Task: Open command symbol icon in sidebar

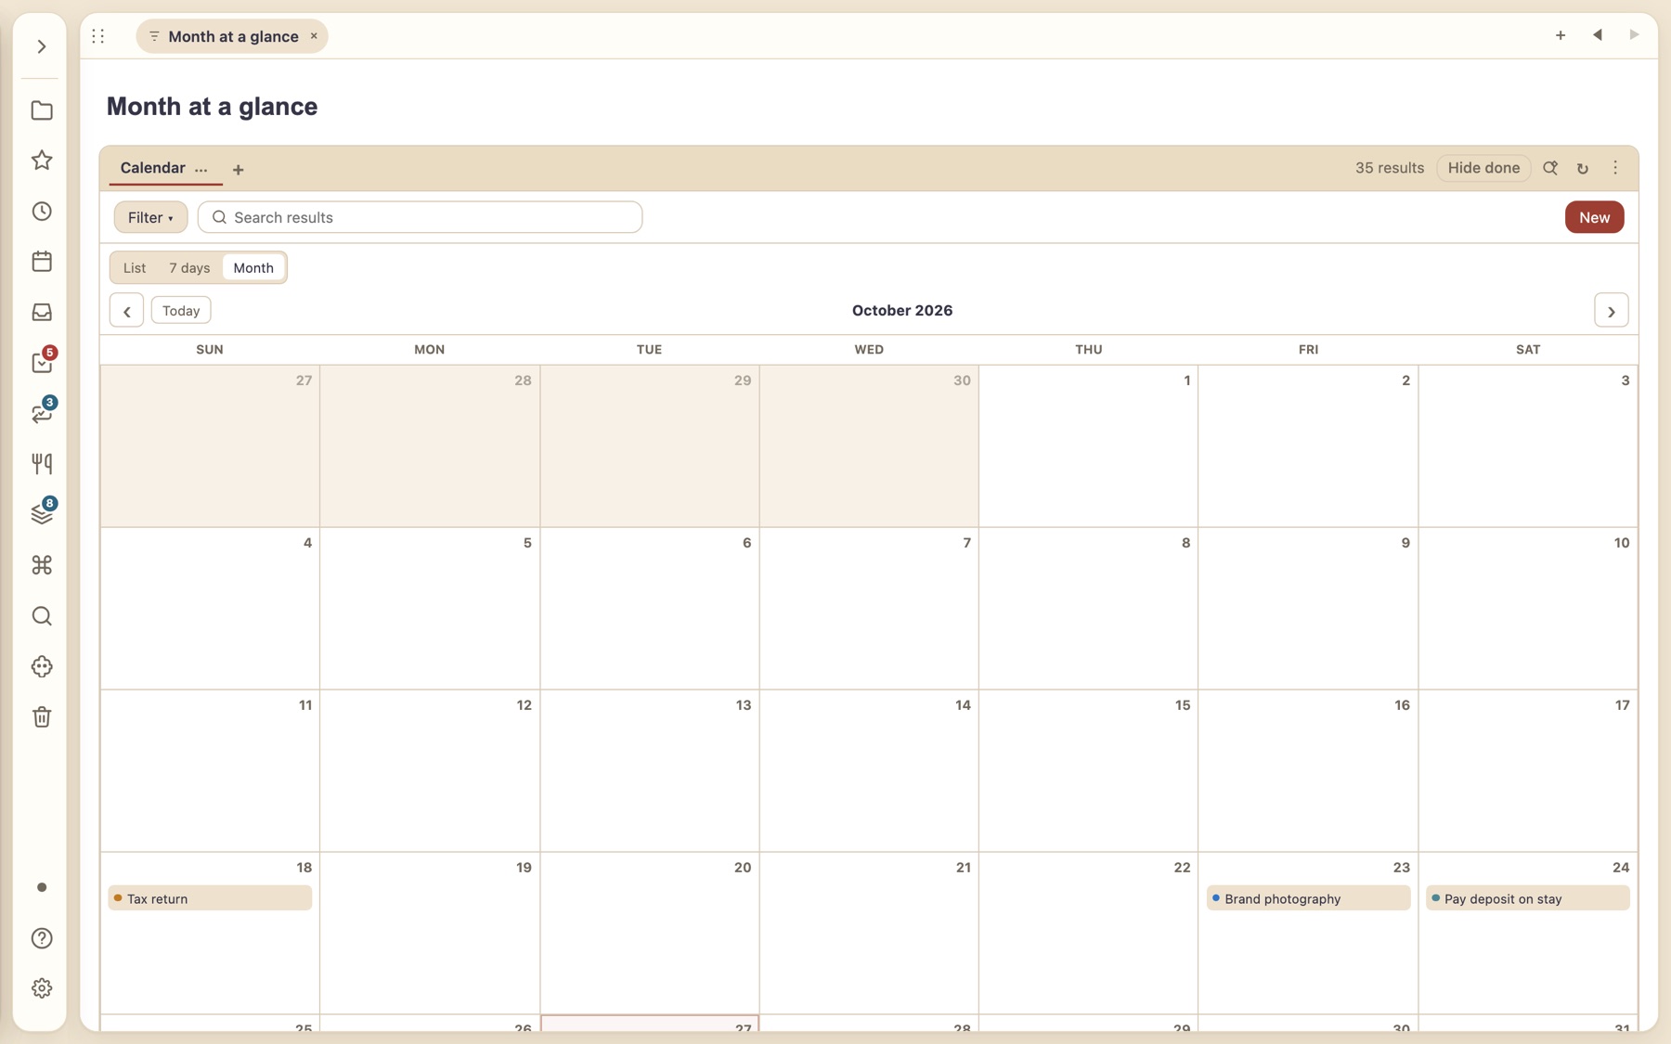Action: click(x=42, y=565)
